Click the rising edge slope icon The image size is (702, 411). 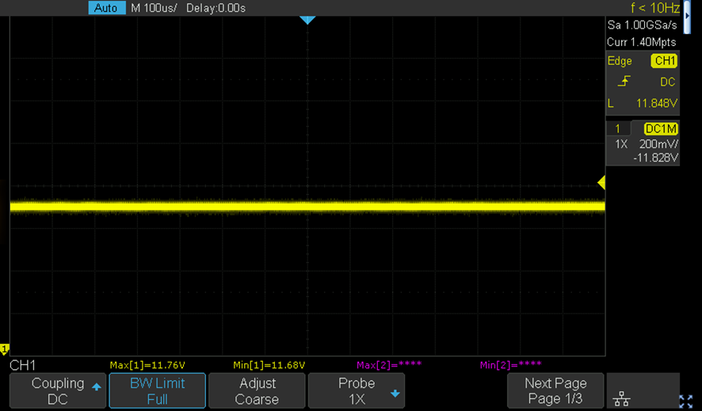[x=624, y=82]
